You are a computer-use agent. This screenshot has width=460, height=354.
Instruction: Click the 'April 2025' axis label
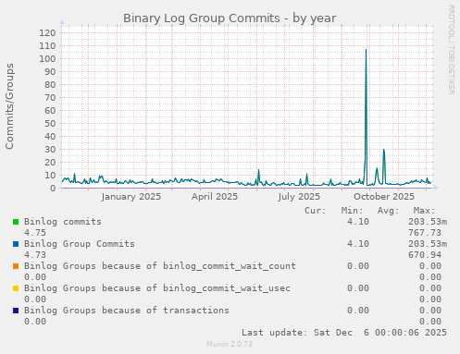pyautogui.click(x=215, y=197)
